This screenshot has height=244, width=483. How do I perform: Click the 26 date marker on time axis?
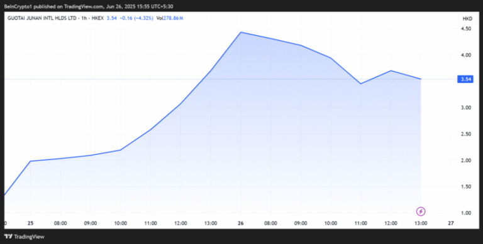pyautogui.click(x=241, y=223)
